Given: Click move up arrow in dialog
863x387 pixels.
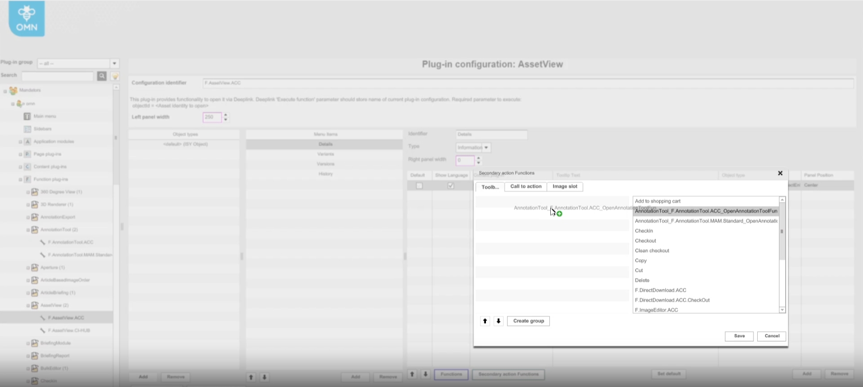Looking at the screenshot, I should pyautogui.click(x=485, y=321).
